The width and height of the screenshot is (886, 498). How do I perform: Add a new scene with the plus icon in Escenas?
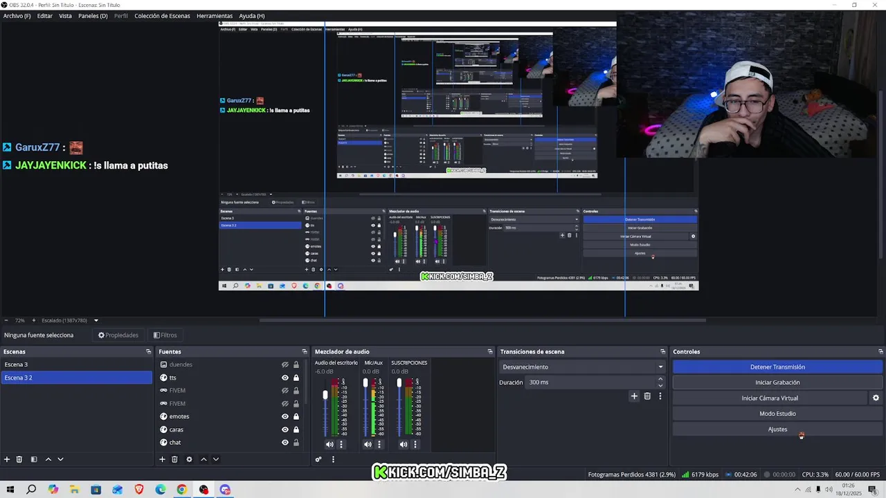(x=7, y=459)
